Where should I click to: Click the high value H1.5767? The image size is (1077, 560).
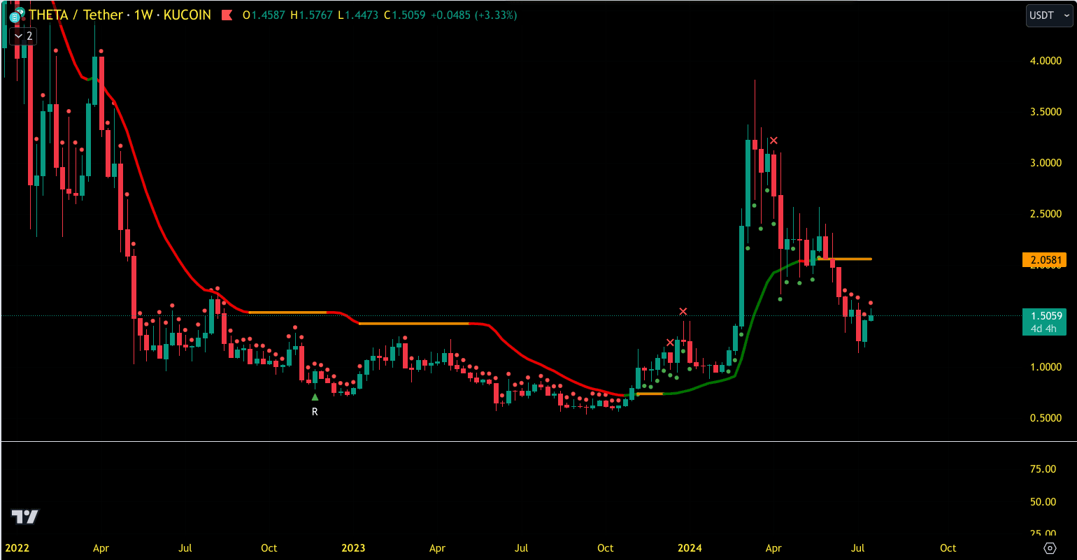(312, 15)
